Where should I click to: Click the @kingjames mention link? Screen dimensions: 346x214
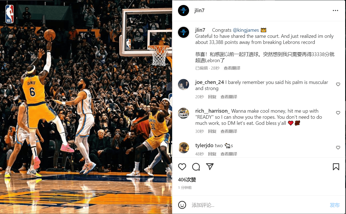[246, 30]
